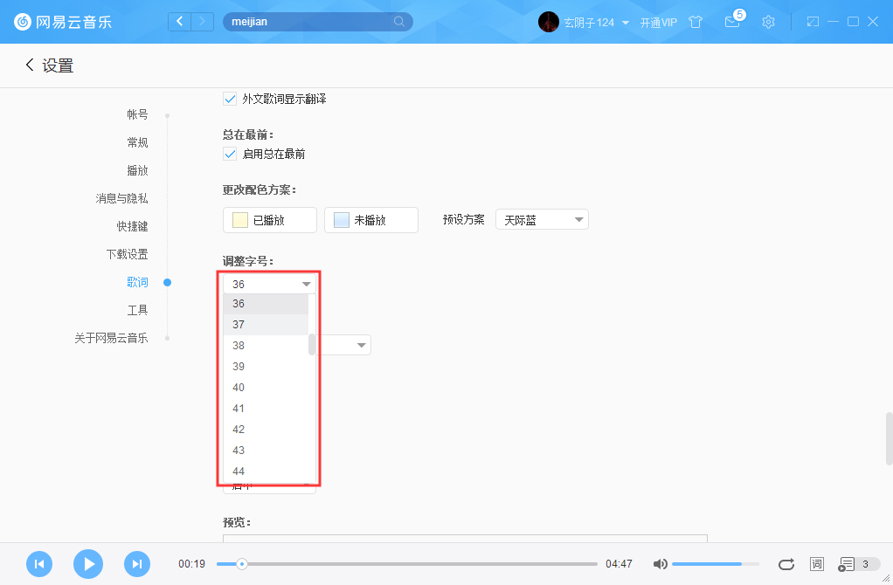Image resolution: width=893 pixels, height=585 pixels.
Task: Open the 下载设置 settings section
Action: [x=129, y=253]
